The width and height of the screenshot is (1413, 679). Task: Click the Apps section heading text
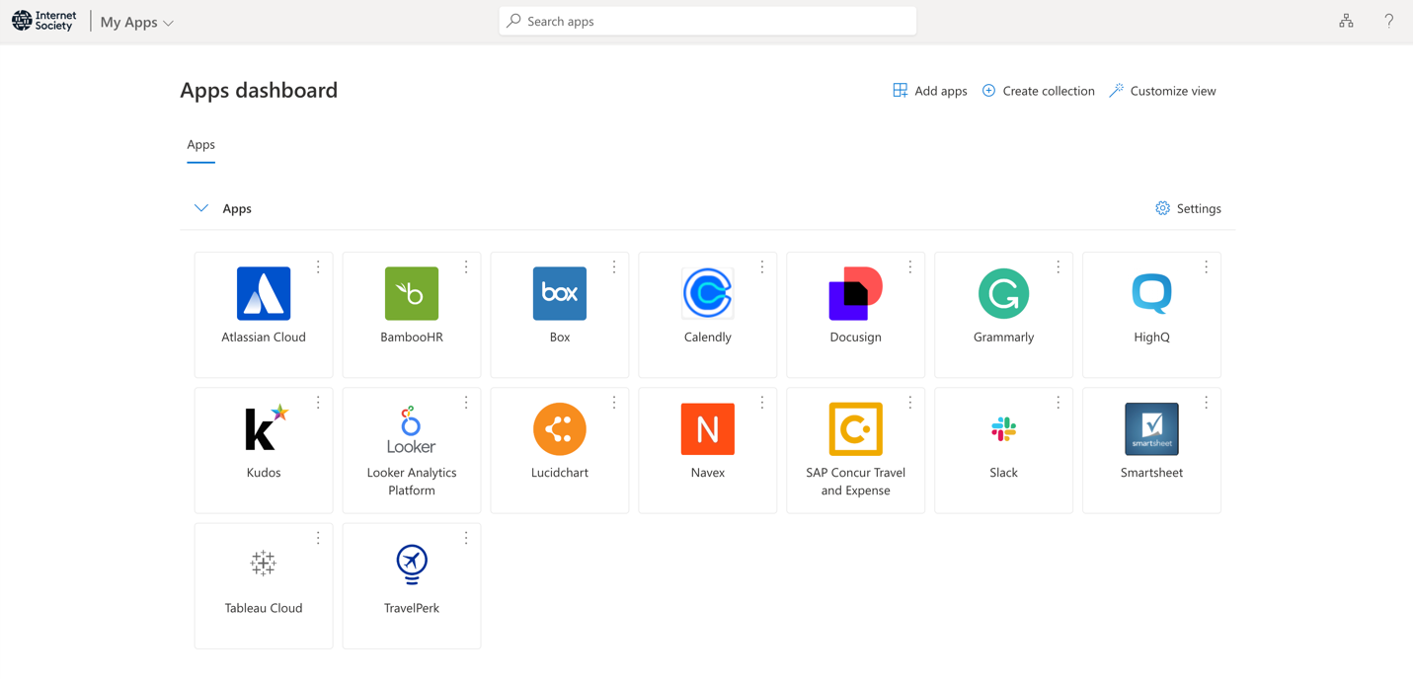point(237,208)
